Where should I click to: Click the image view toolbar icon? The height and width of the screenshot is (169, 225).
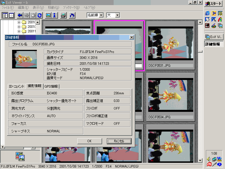[x=48, y=15]
